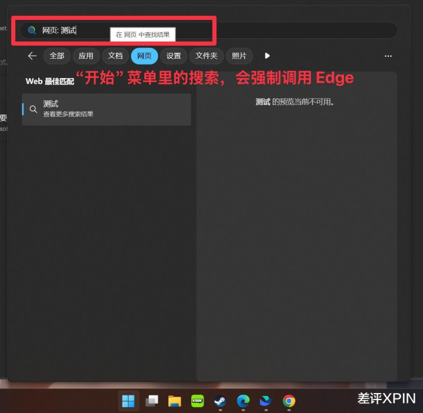Choose the 文件夹 filter tab
Image resolution: width=423 pixels, height=413 pixels.
[206, 56]
